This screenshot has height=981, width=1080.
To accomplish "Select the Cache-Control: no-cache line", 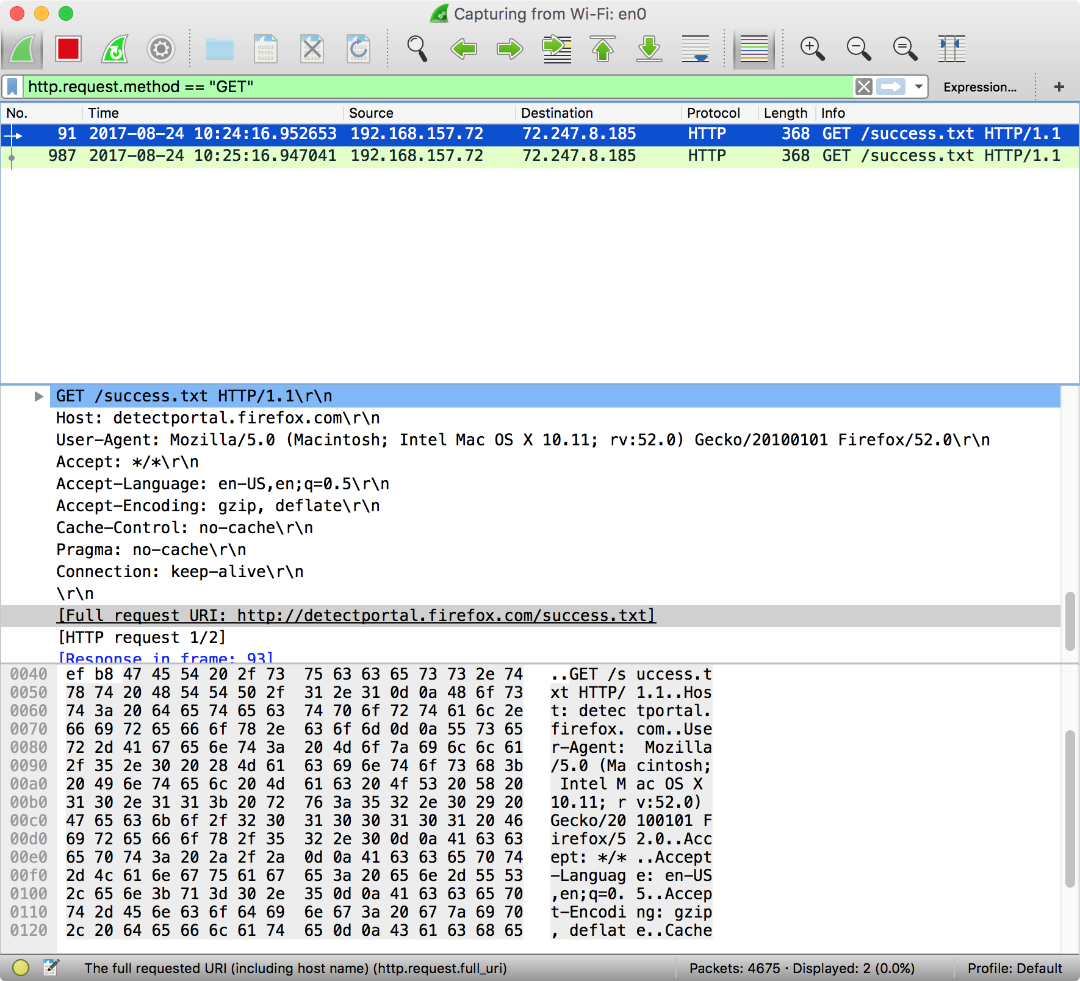I will pyautogui.click(x=184, y=528).
